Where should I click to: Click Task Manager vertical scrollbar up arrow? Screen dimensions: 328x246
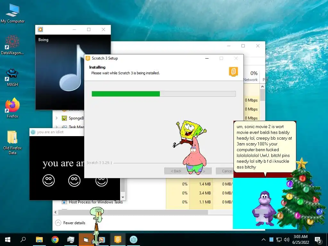262,86
